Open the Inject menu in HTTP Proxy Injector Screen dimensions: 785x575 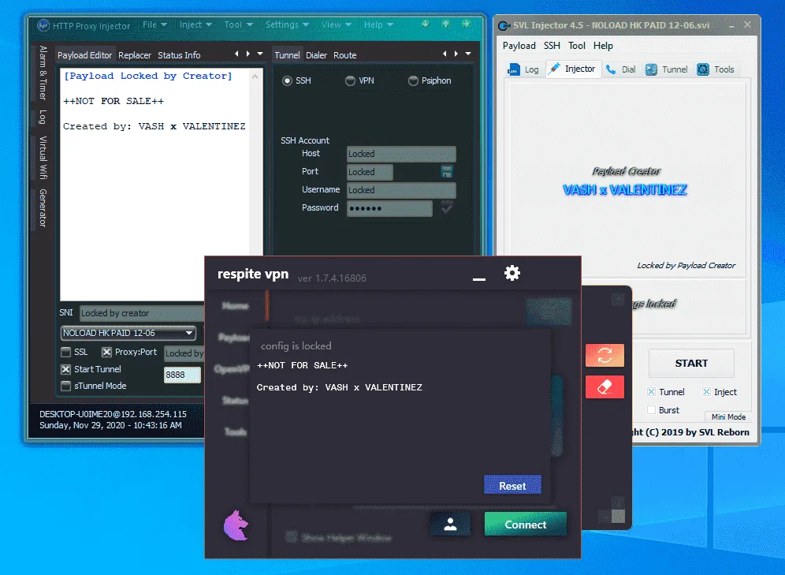point(195,24)
